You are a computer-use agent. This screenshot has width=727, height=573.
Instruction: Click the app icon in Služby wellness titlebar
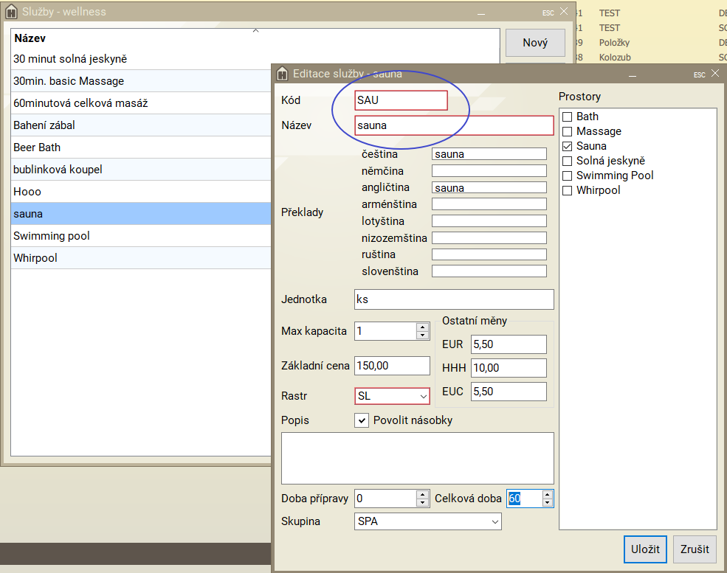[x=11, y=12]
